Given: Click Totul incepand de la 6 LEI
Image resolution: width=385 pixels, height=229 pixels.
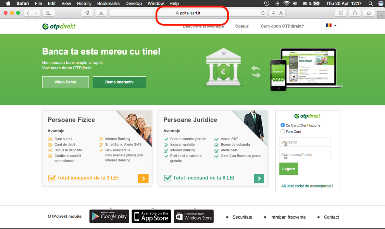Looking at the screenshot, I should 204,178.
